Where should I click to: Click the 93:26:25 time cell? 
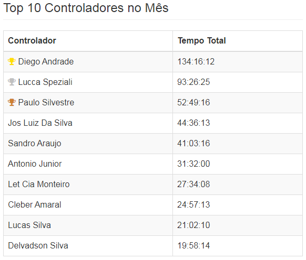tap(238, 82)
